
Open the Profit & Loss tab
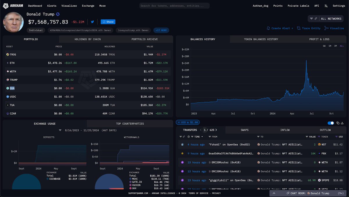coord(319,39)
